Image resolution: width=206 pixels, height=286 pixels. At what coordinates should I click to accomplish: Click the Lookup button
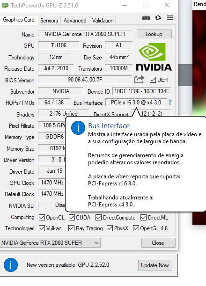pyautogui.click(x=154, y=34)
